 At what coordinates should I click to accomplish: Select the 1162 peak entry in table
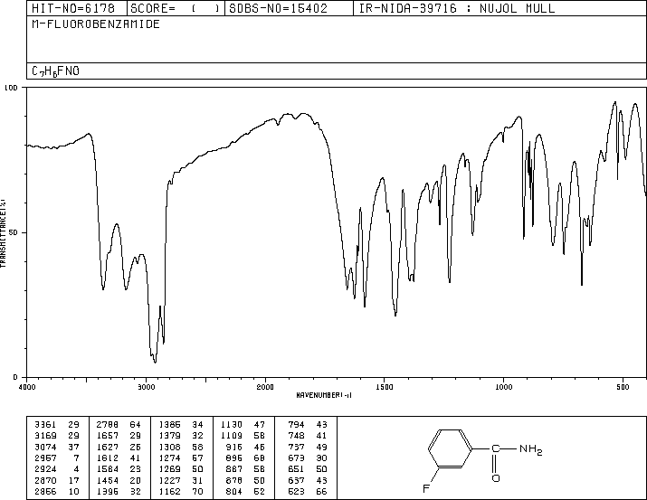(181, 491)
